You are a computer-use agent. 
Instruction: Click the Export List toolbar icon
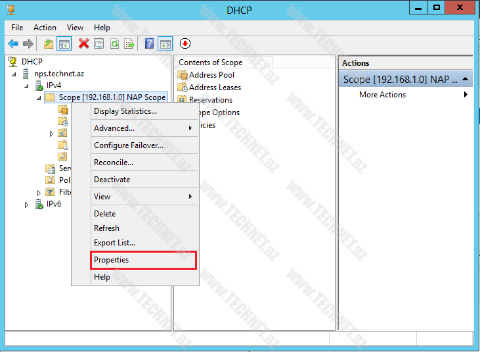(x=129, y=44)
